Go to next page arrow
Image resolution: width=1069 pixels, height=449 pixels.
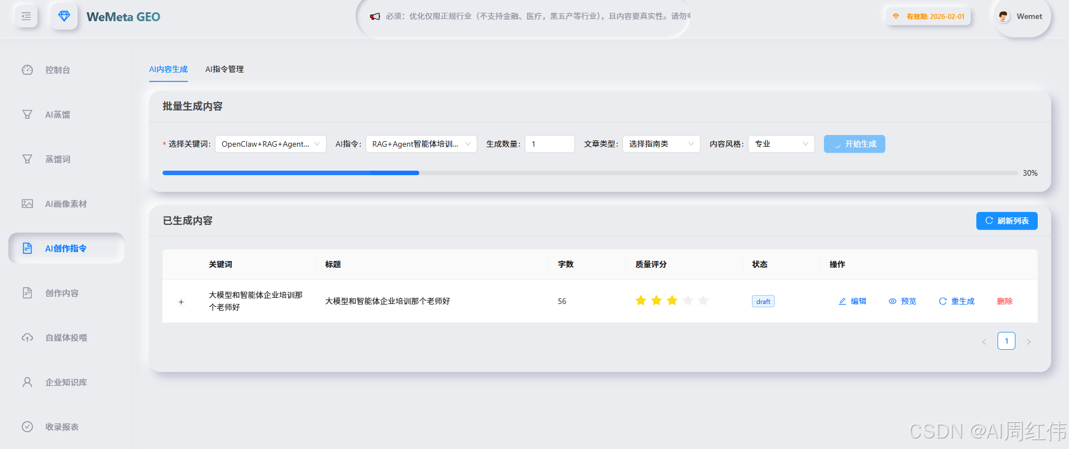click(1029, 341)
